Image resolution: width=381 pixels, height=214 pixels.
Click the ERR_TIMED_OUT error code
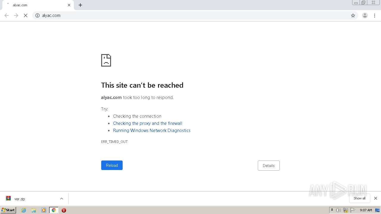[x=114, y=142]
